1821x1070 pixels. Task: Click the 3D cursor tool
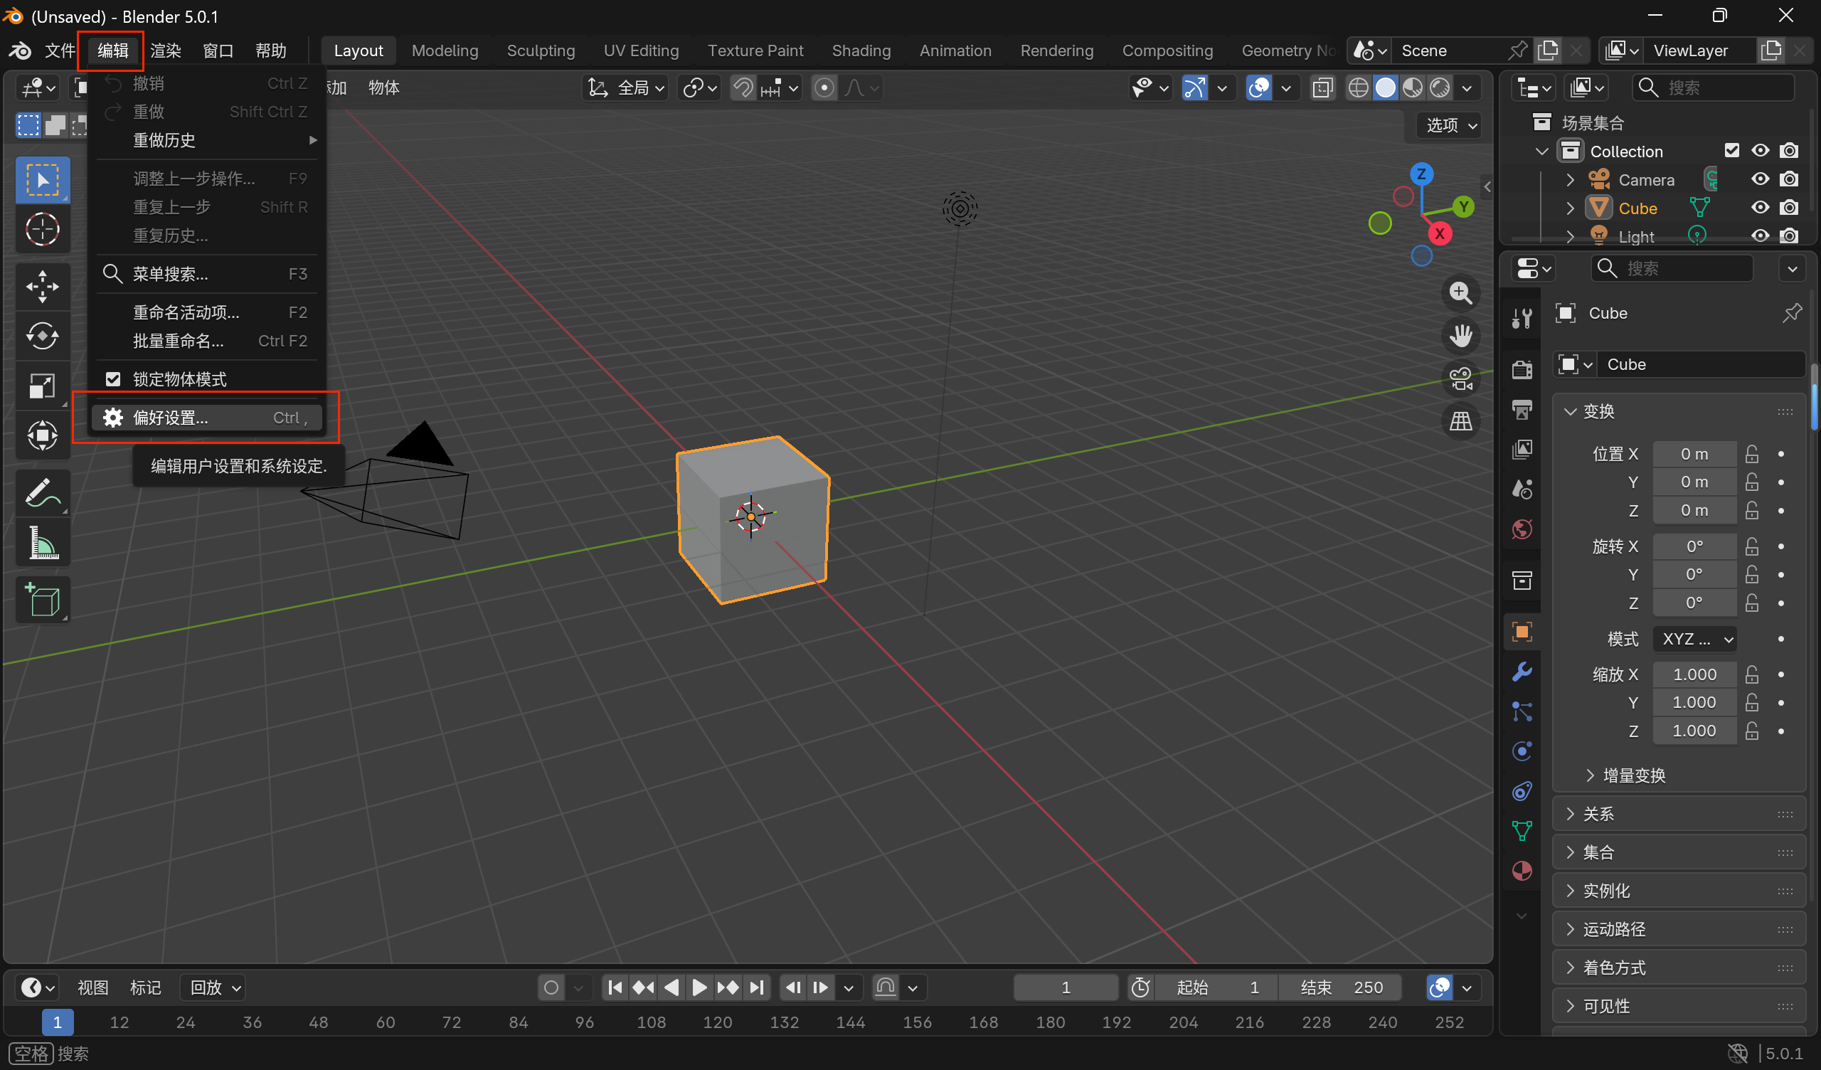(x=42, y=230)
